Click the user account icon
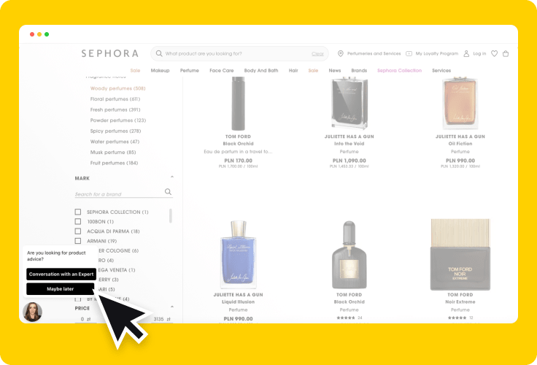The height and width of the screenshot is (365, 537). (466, 53)
